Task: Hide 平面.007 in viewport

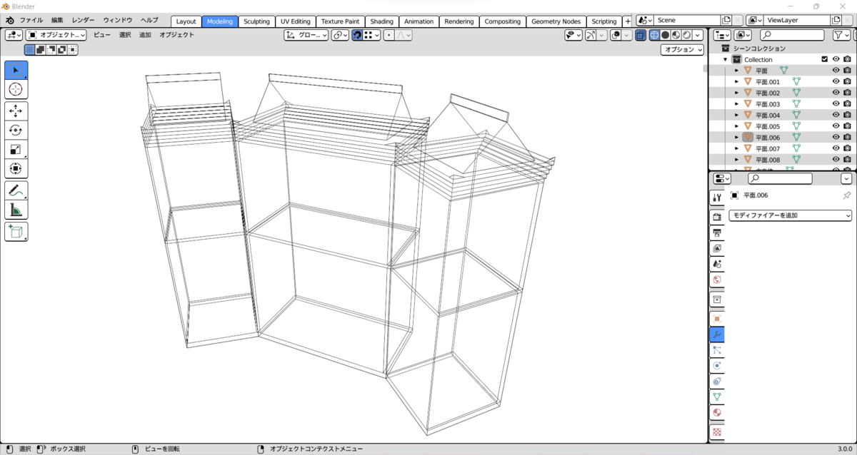Action: click(x=836, y=148)
